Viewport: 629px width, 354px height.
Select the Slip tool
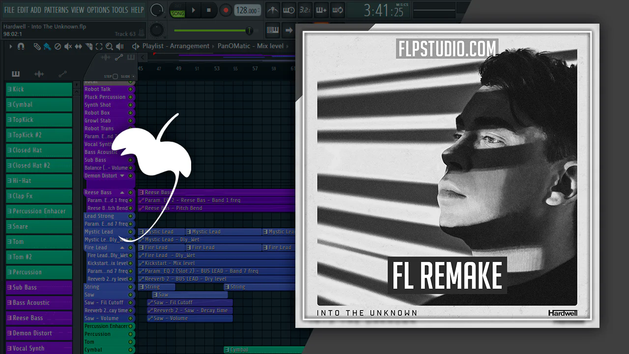[79, 46]
